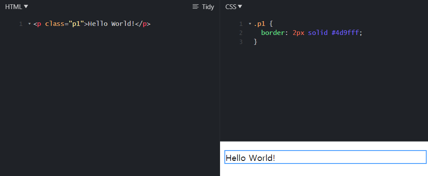Click the #4d9fff color value

tap(345, 33)
